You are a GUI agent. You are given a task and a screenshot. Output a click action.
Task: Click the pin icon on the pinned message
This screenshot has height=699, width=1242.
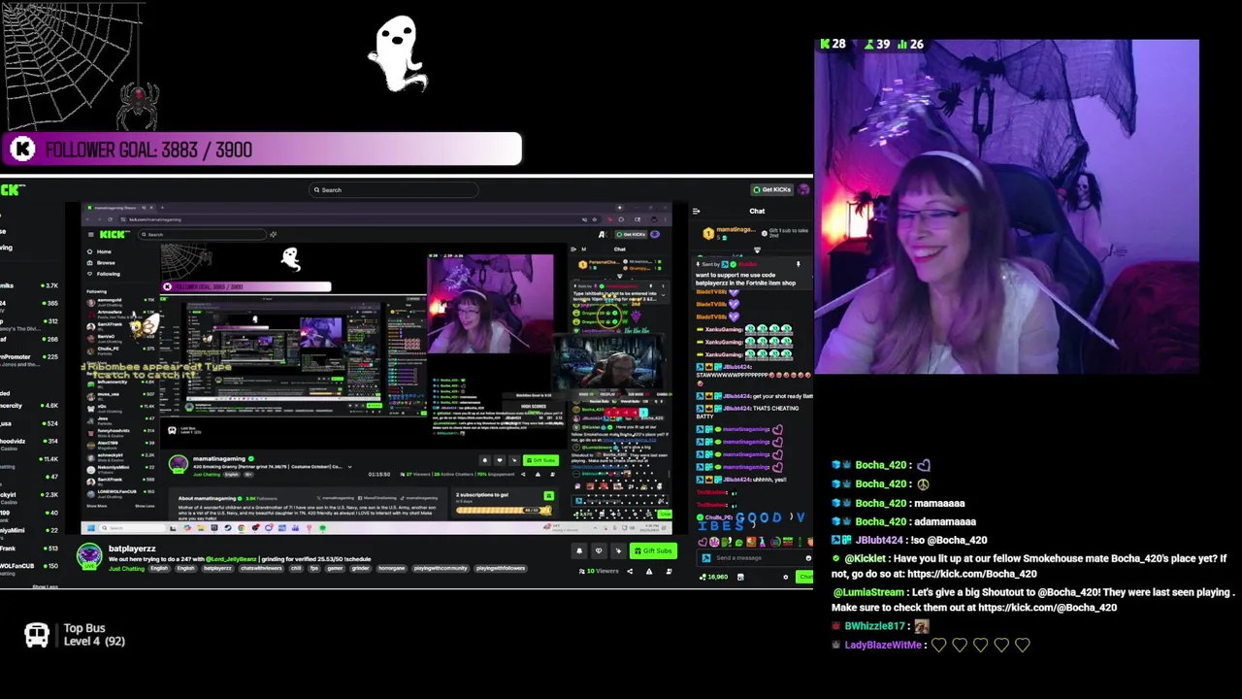coord(799,264)
